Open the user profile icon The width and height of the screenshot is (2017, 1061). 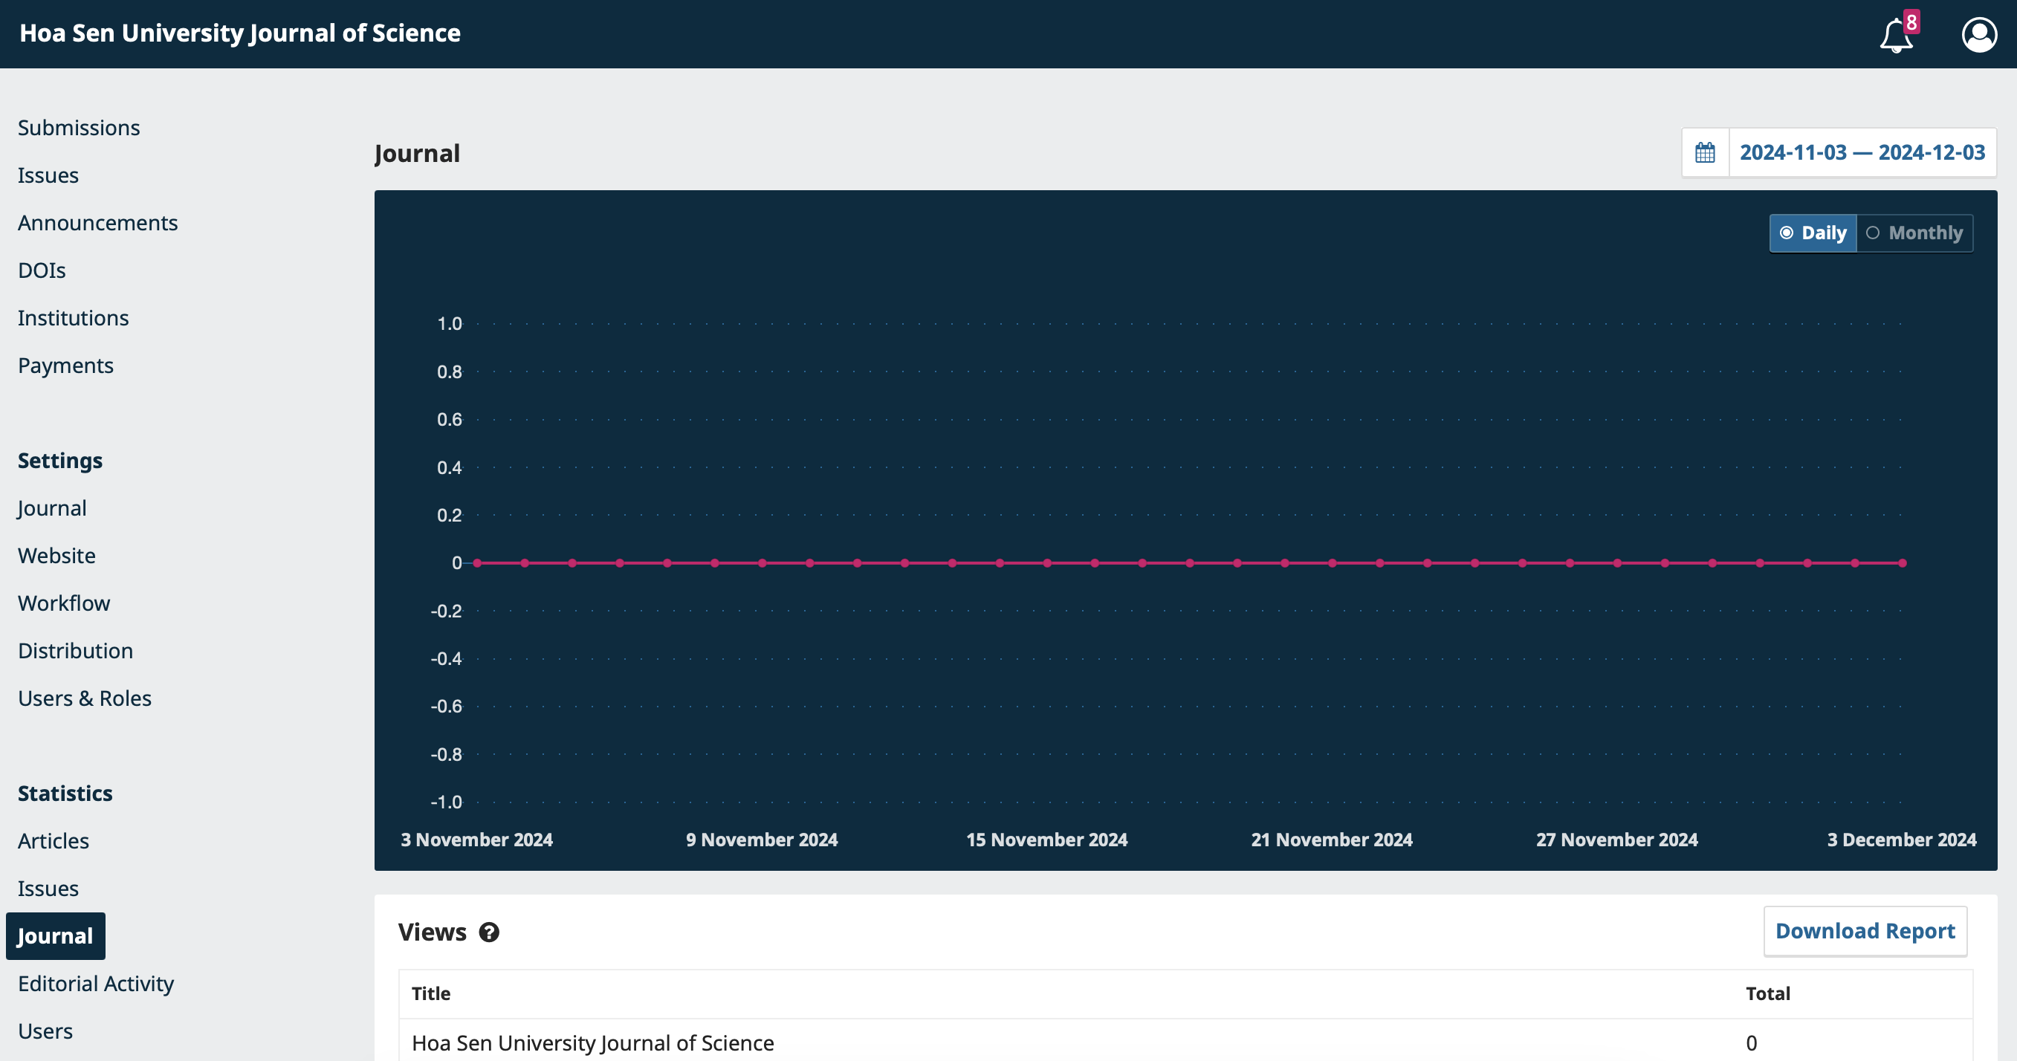[1978, 35]
